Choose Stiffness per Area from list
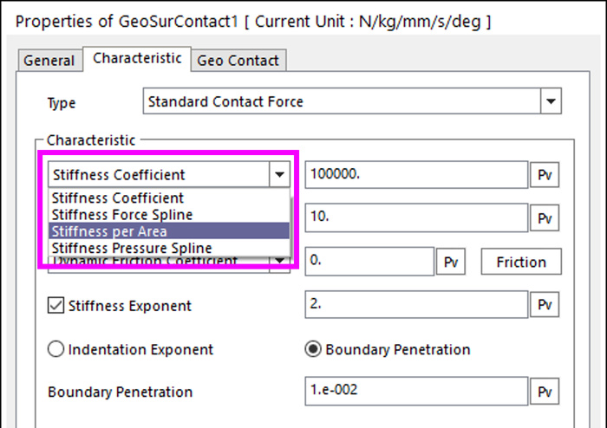The image size is (607, 428). [169, 231]
